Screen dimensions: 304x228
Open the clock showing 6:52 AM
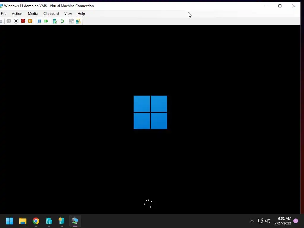pos(283,221)
